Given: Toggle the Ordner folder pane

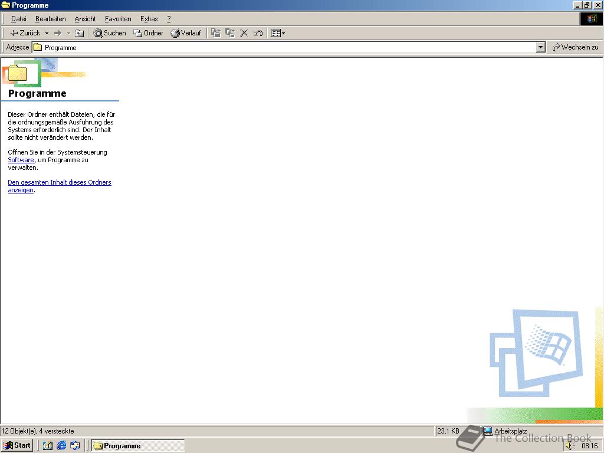Looking at the screenshot, I should (x=148, y=33).
